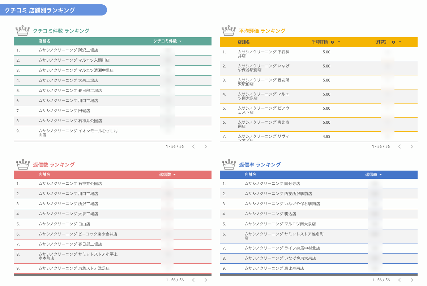Select 石神井公園店 row in クチコミ件数 ランキング
The width and height of the screenshot is (427, 286).
pyautogui.click(x=112, y=121)
